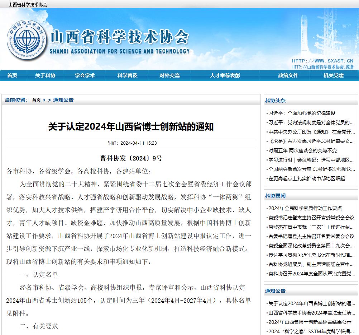Click the article title 关于认定2024年山西省博士创新站的通知
This screenshot has height=335, width=359.
coord(131,127)
